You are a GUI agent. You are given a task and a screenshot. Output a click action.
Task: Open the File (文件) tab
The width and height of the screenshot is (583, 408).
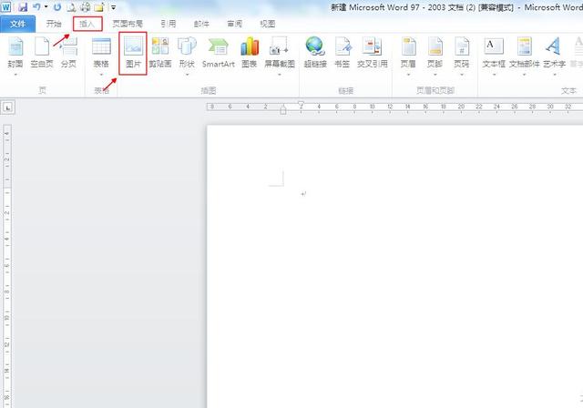(x=18, y=25)
